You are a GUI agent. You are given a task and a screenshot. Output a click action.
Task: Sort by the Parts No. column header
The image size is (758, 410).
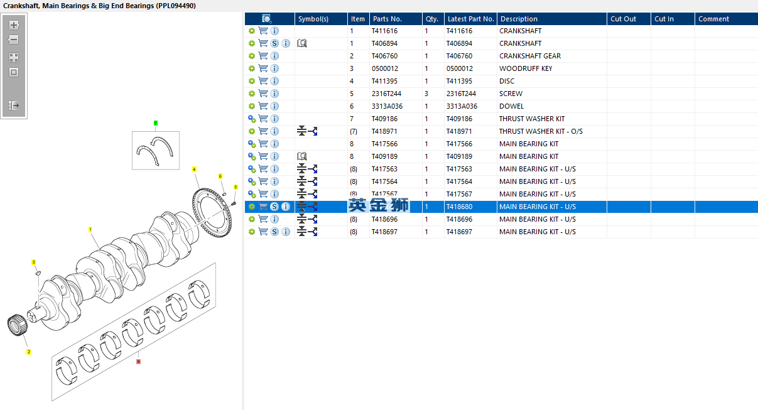395,19
